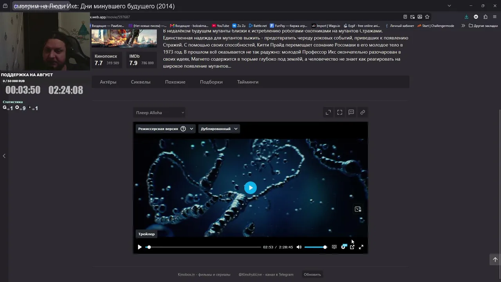Open browser downloads arrow icon

click(x=467, y=17)
